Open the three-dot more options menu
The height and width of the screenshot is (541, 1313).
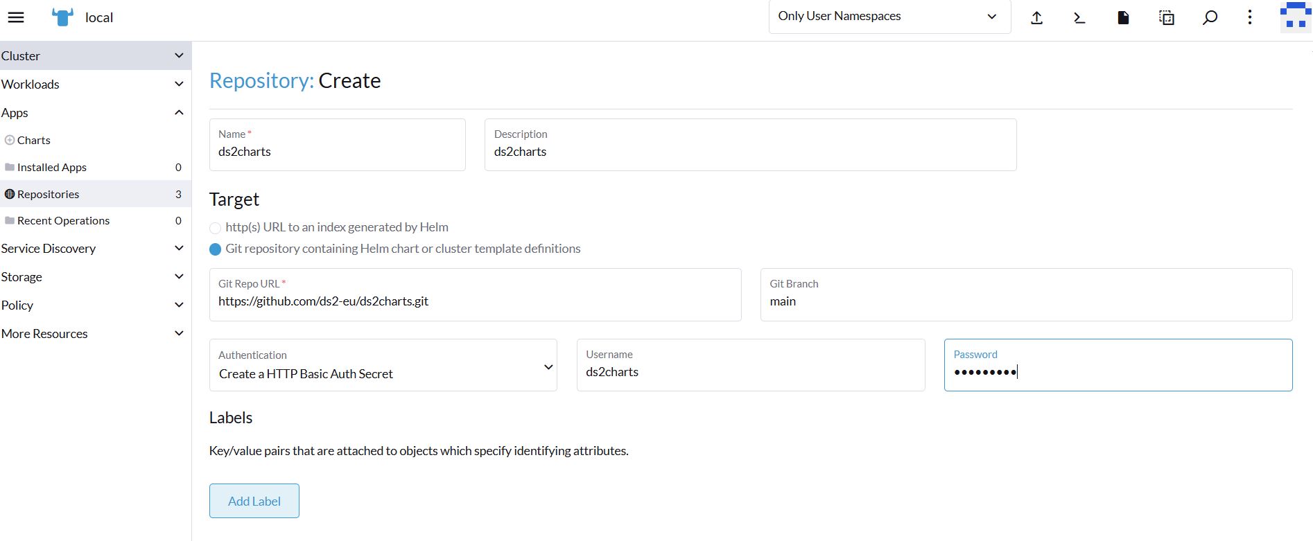pyautogui.click(x=1250, y=17)
